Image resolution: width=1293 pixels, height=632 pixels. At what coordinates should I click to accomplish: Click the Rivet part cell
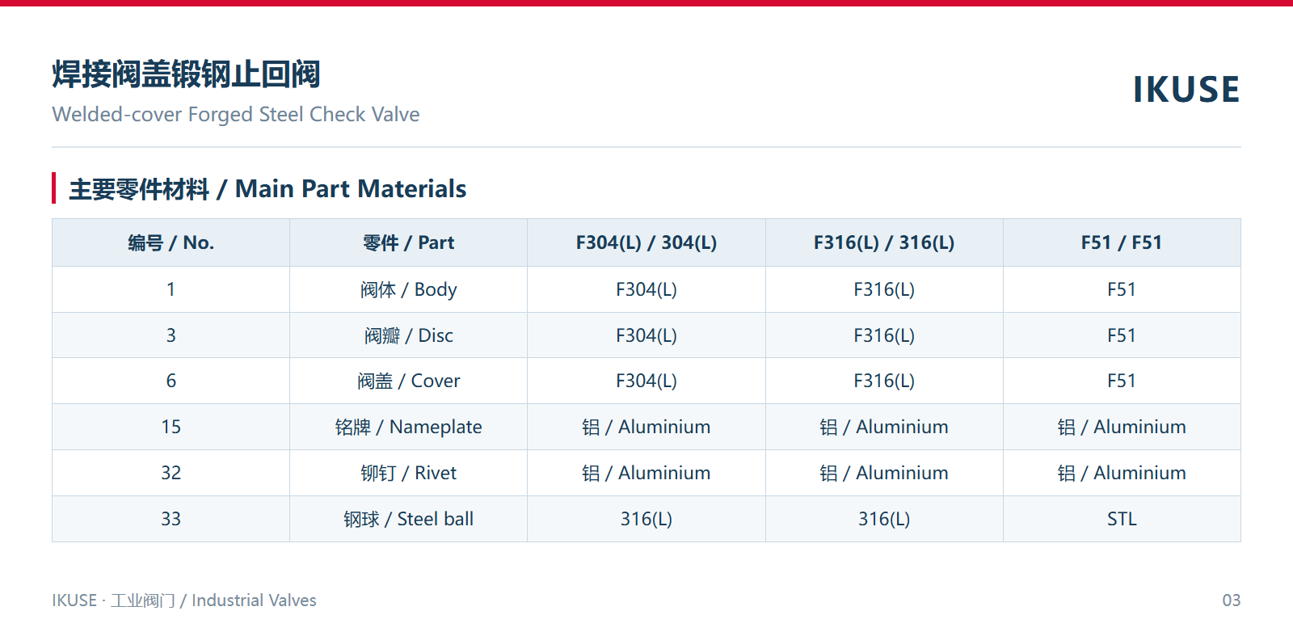409,473
